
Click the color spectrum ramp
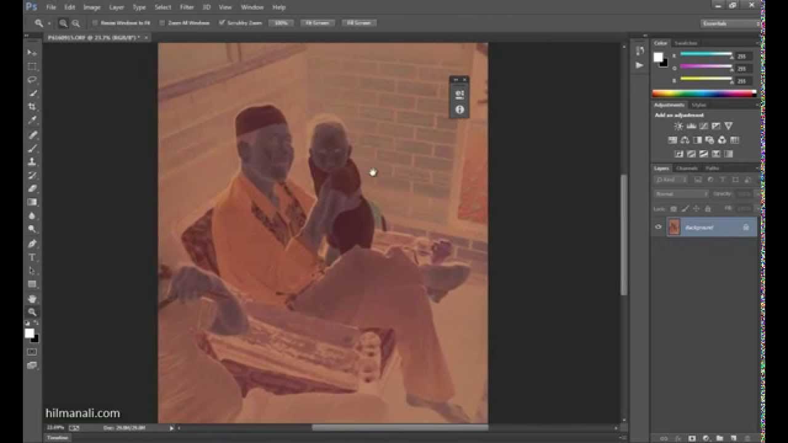pyautogui.click(x=705, y=94)
